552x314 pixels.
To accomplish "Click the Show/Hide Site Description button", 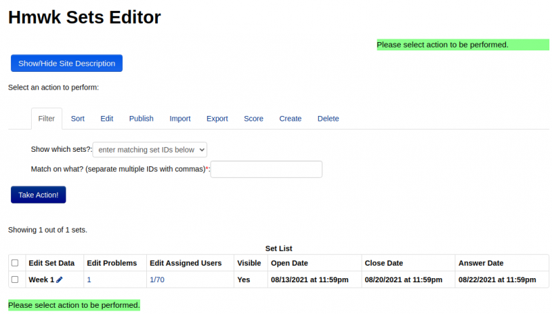I will (x=66, y=63).
